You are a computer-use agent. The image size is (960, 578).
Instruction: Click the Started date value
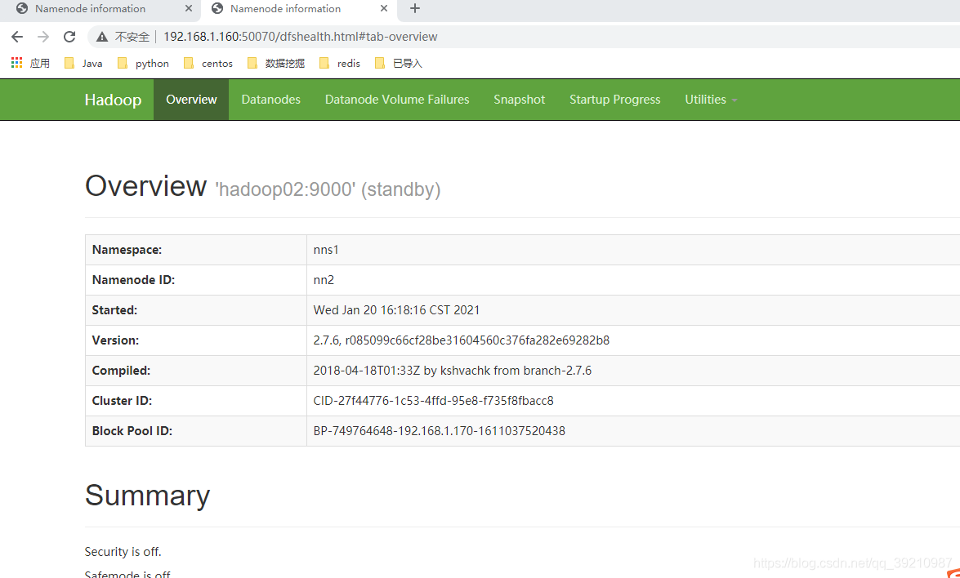pyautogui.click(x=397, y=310)
